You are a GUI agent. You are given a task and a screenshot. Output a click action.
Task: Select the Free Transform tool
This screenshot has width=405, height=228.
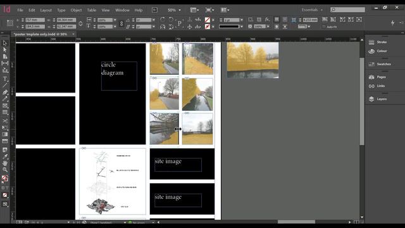click(4, 128)
